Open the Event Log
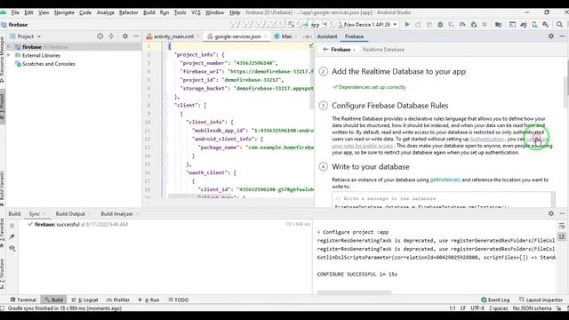The width and height of the screenshot is (569, 320). click(x=495, y=300)
